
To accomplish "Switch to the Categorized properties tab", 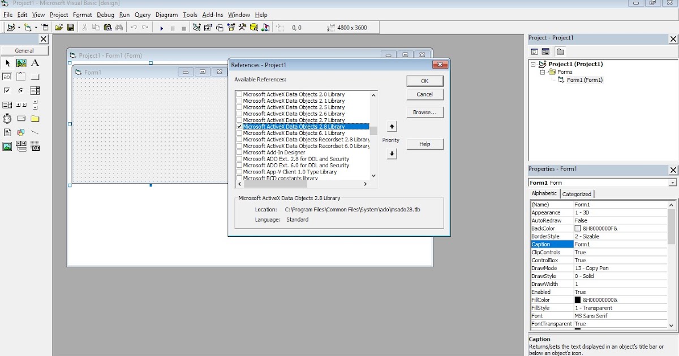I will pyautogui.click(x=576, y=193).
